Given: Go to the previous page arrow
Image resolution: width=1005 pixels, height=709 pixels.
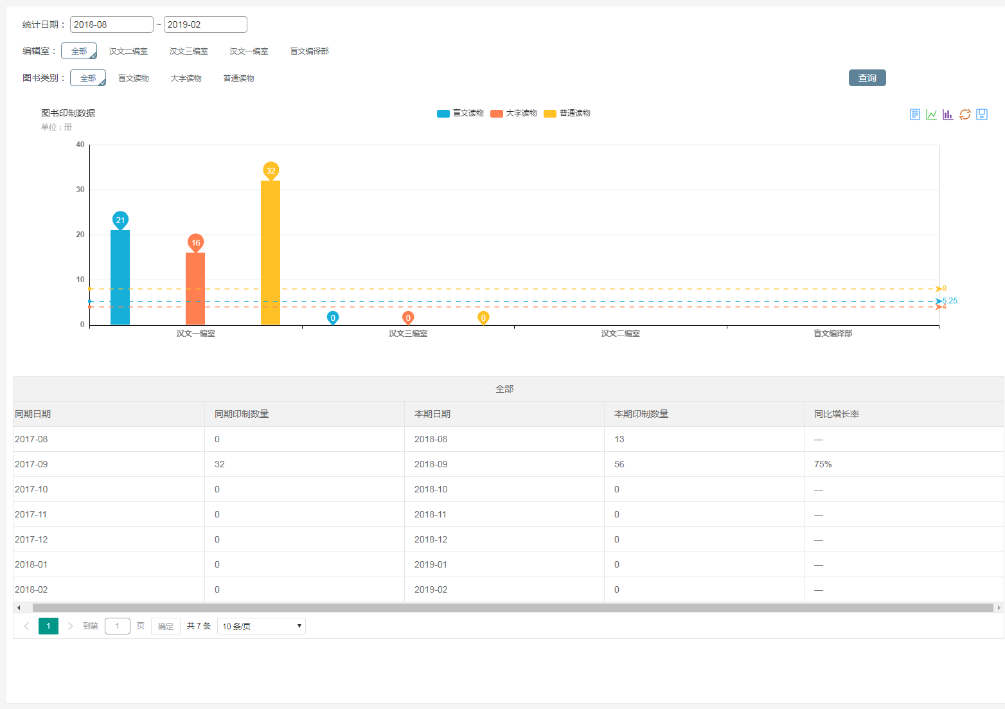Looking at the screenshot, I should click(26, 626).
